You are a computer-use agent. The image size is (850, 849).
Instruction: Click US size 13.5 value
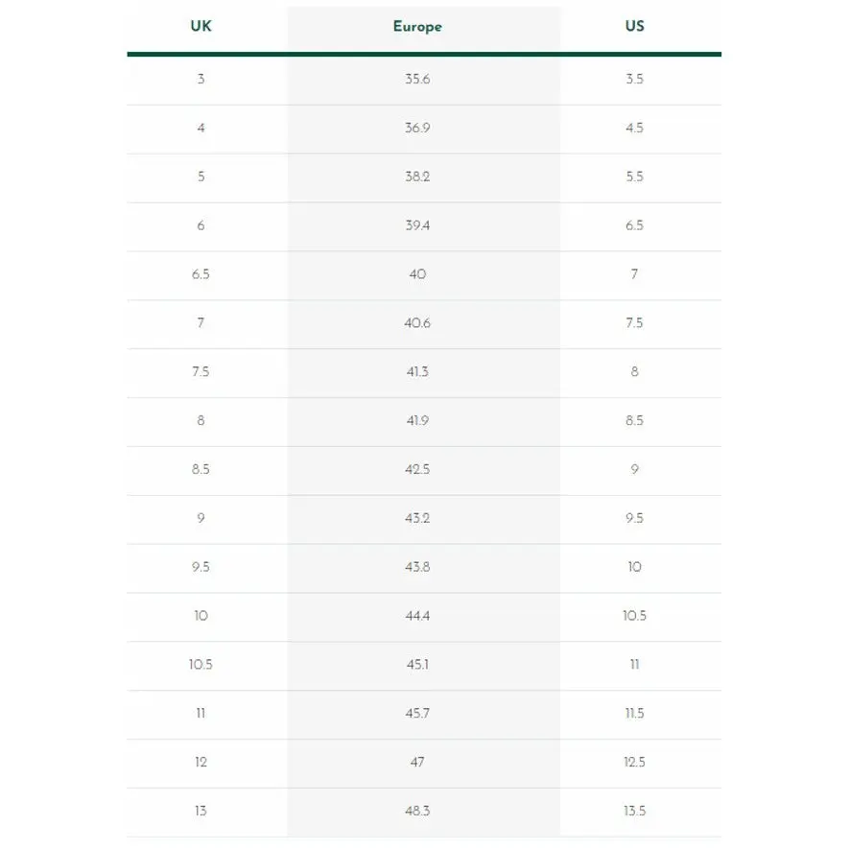[x=634, y=811]
